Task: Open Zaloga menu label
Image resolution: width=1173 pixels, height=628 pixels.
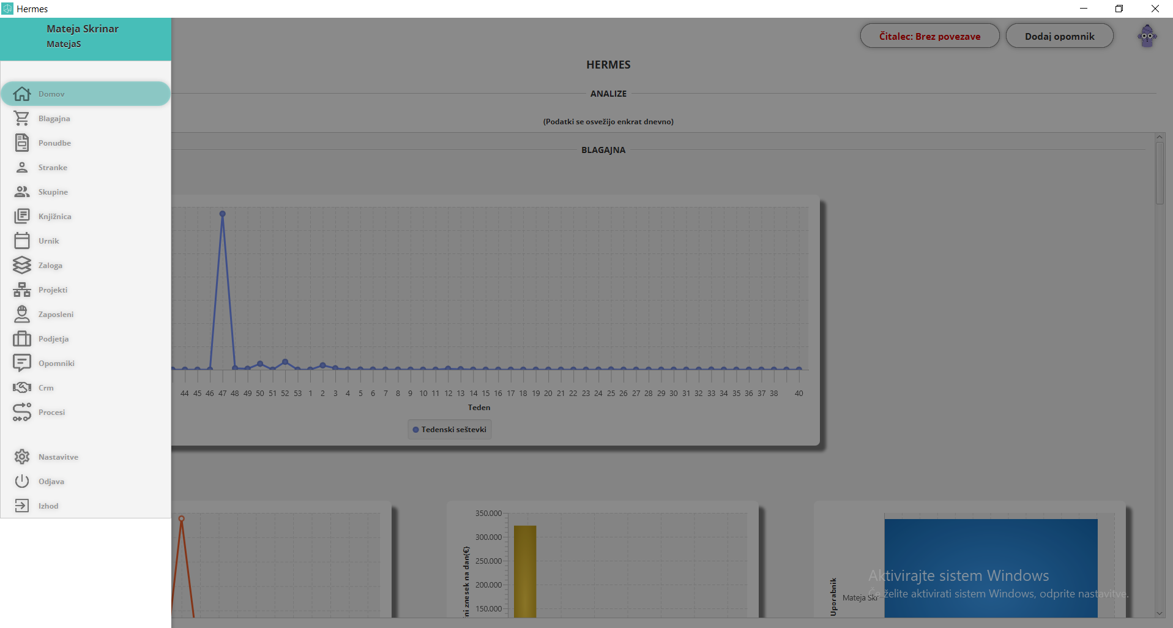Action: (50, 265)
